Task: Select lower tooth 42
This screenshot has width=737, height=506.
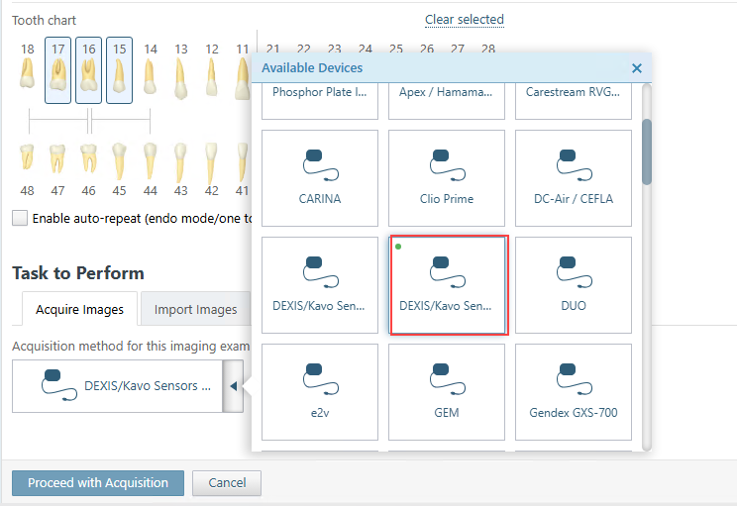Action: [212, 170]
